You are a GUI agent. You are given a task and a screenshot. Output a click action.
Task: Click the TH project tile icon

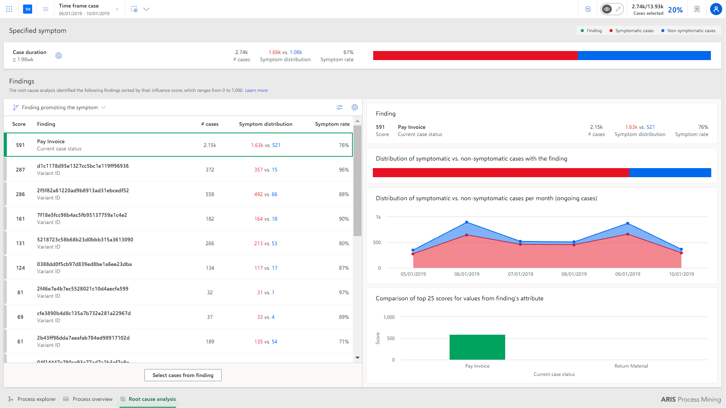(28, 9)
